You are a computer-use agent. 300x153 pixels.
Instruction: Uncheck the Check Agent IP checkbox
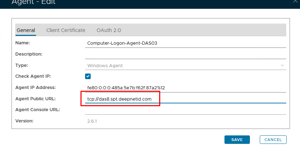[88, 76]
